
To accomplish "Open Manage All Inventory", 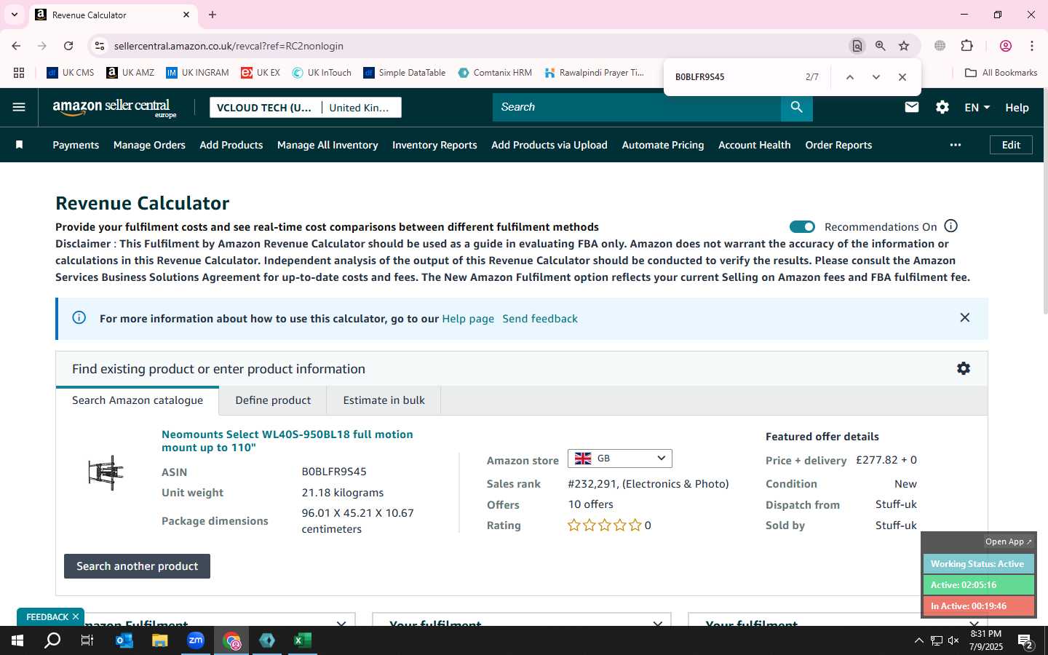I will click(327, 145).
